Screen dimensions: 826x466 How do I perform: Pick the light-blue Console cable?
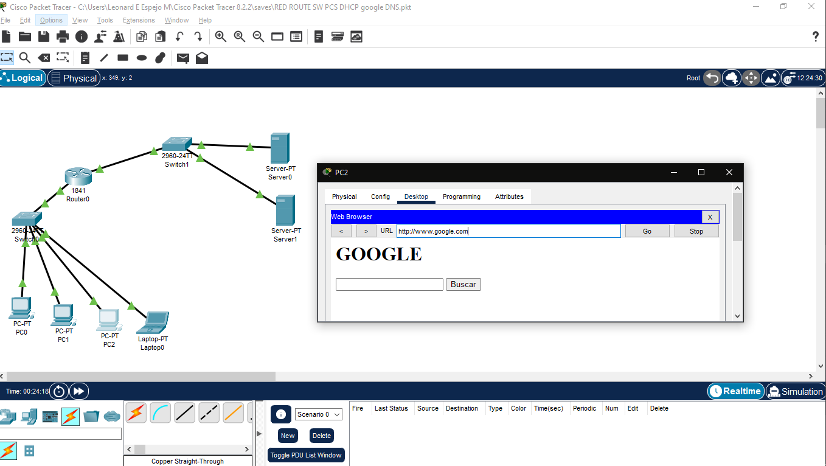[161, 413]
